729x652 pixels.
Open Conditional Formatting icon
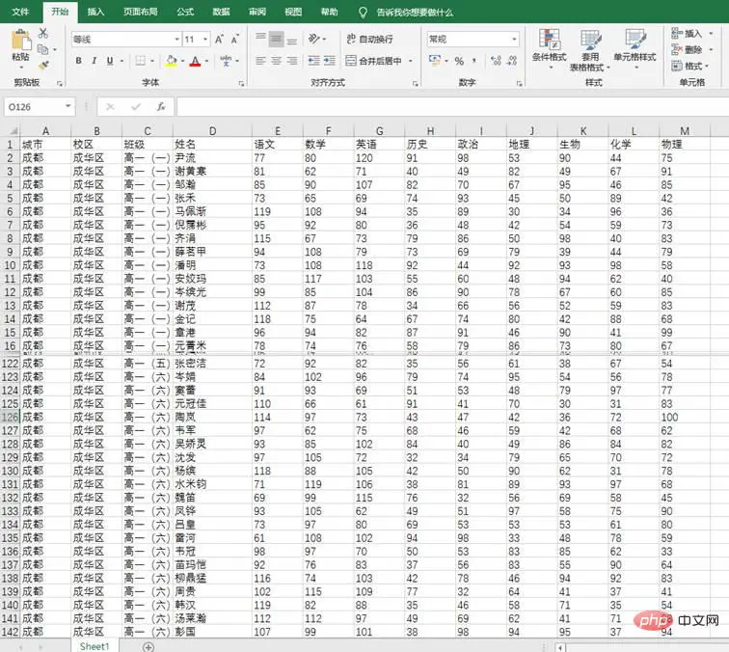(x=550, y=39)
